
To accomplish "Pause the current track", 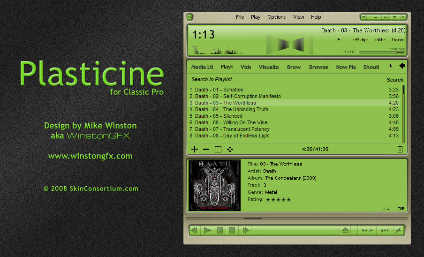I will (x=220, y=231).
